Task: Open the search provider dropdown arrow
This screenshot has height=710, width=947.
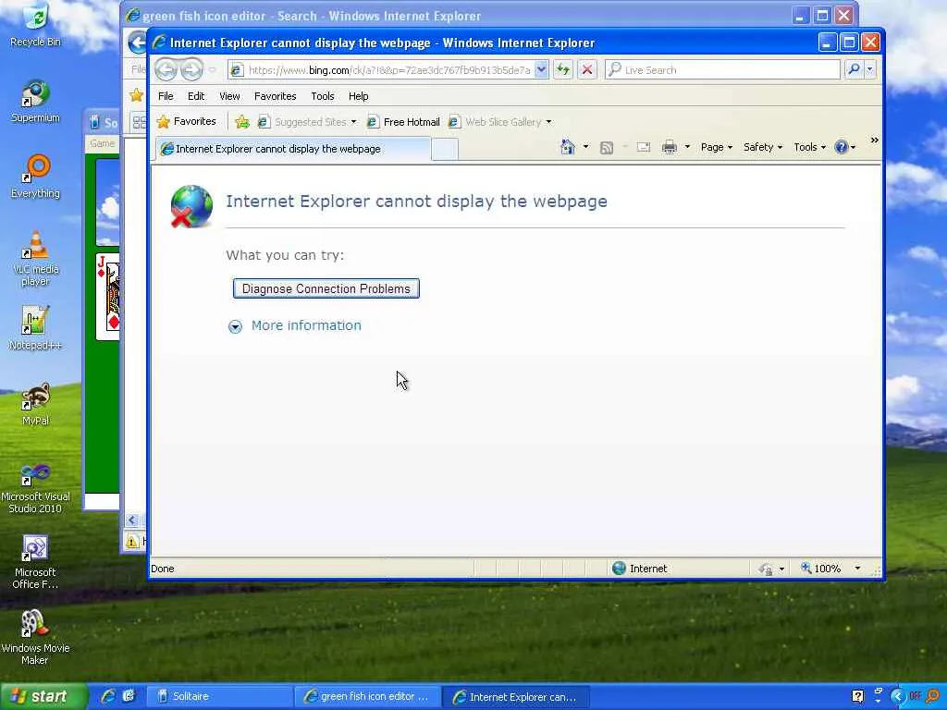Action: click(869, 70)
